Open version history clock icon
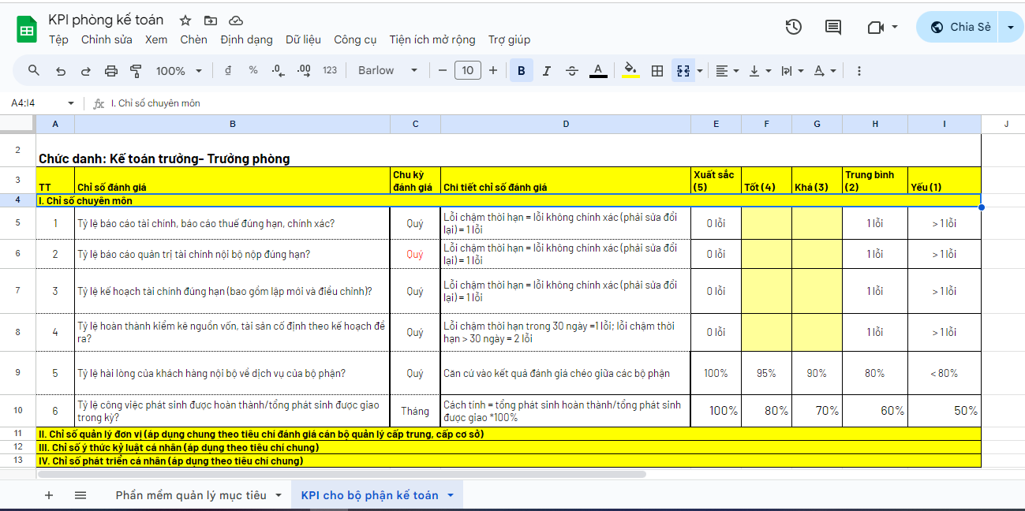The height and width of the screenshot is (511, 1025). pyautogui.click(x=793, y=27)
